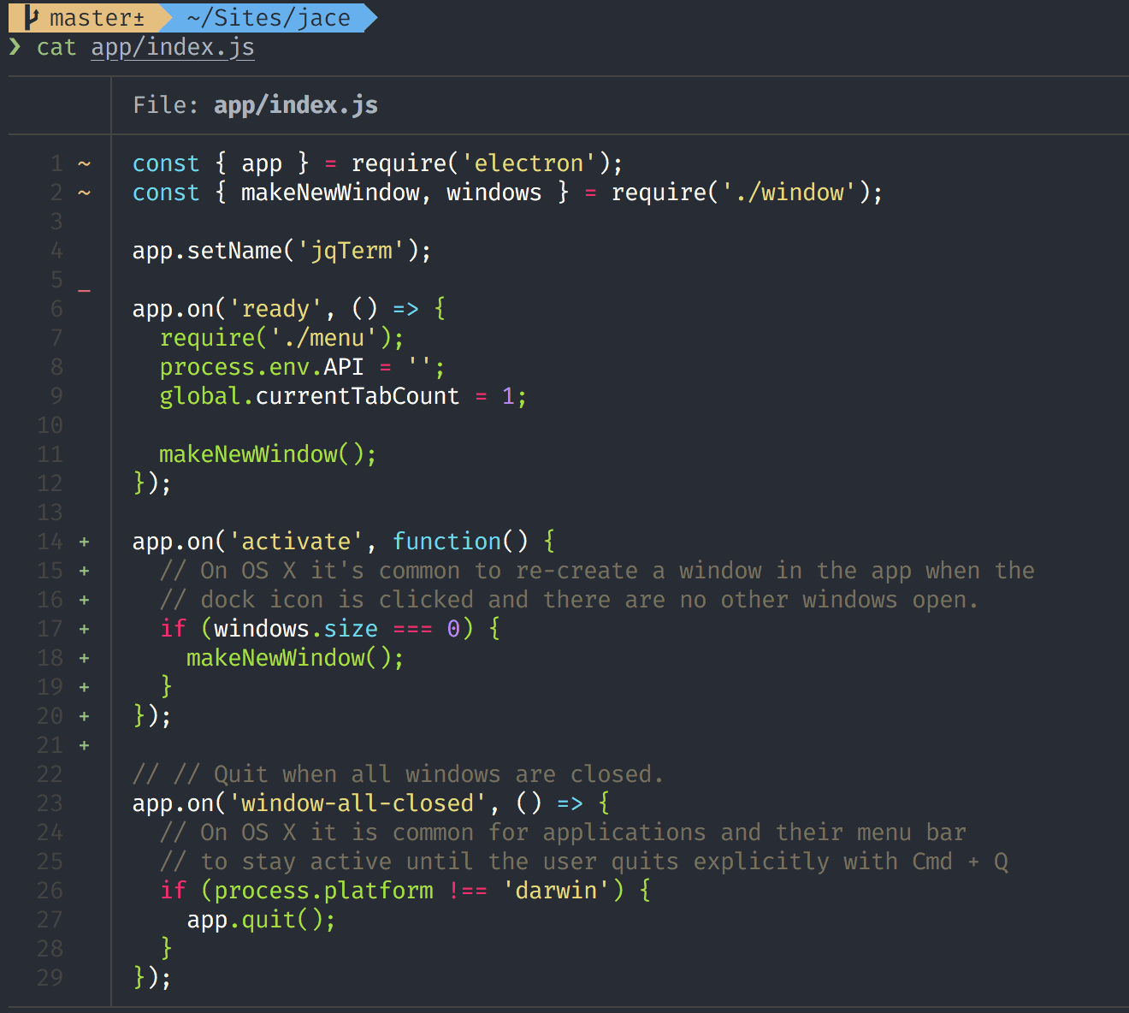Toggle the addition marker on line 15

[x=84, y=571]
